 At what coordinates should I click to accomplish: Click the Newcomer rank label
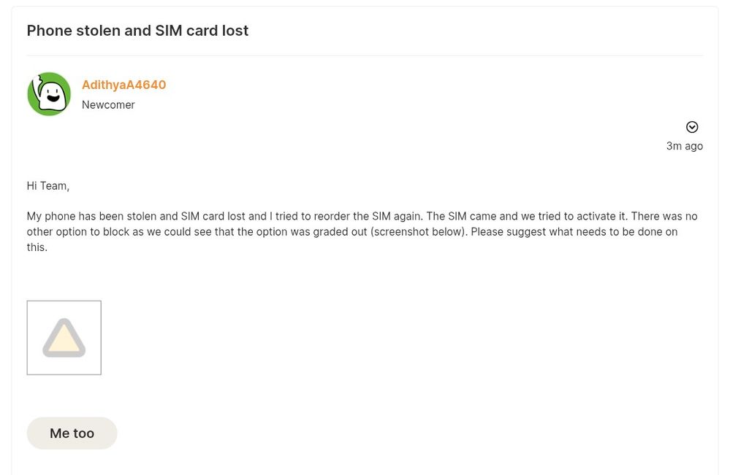(x=108, y=105)
